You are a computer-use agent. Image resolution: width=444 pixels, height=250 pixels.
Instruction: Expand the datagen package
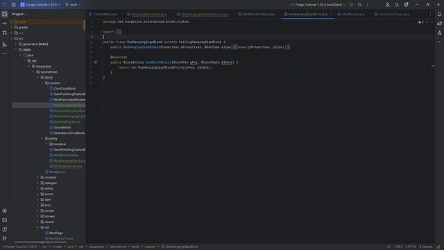coord(37,183)
